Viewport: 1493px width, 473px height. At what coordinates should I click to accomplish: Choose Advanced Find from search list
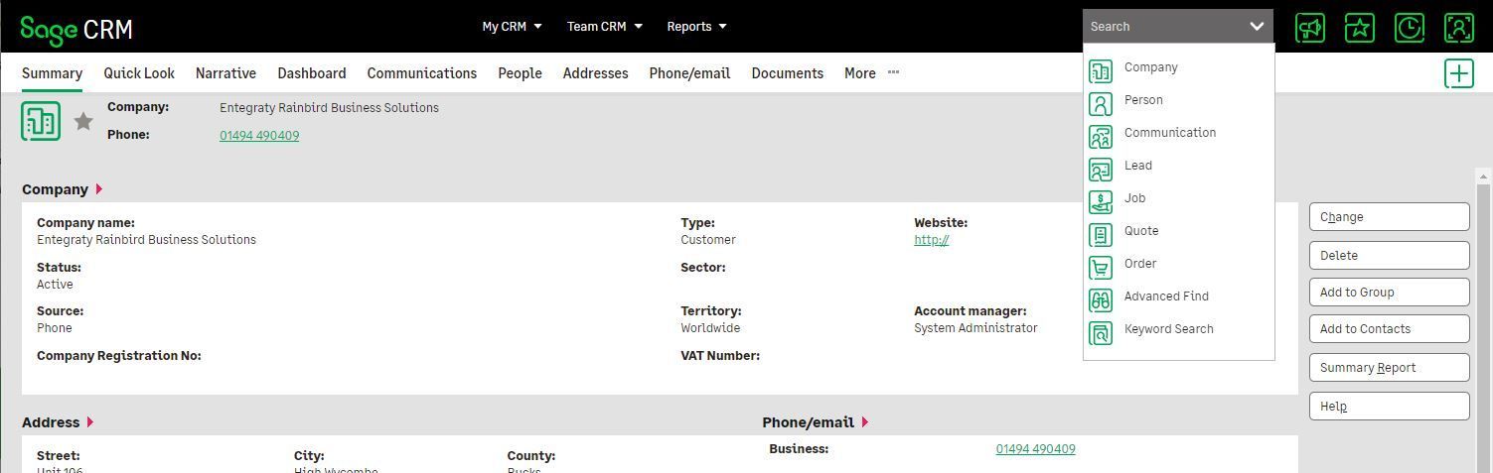coord(1166,296)
